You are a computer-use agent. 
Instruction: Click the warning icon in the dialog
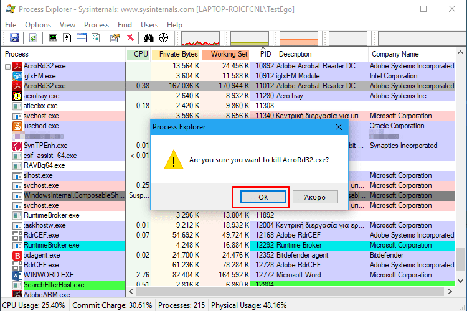(x=174, y=160)
